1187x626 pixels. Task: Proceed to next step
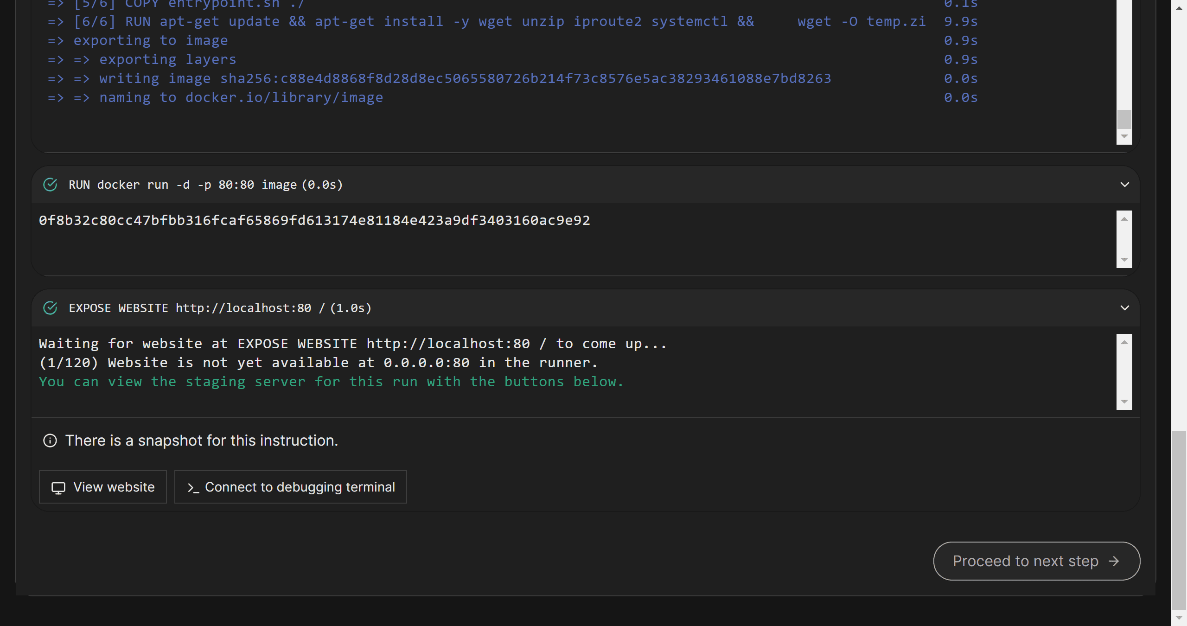tap(1036, 561)
